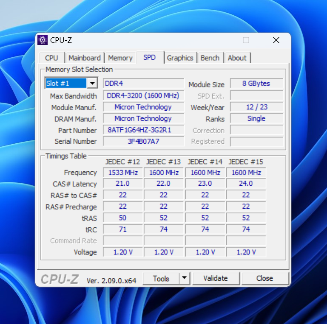Select the serial number 3F4B07A7
Image resolution: width=327 pixels, height=324 pixels.
(143, 141)
